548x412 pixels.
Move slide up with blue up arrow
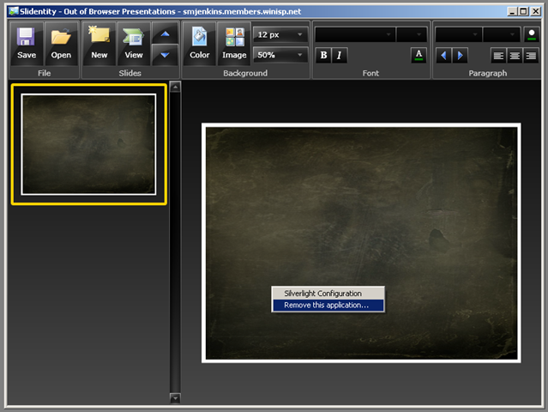tap(165, 33)
